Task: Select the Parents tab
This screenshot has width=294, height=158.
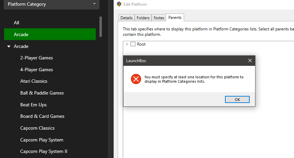Action: (175, 18)
